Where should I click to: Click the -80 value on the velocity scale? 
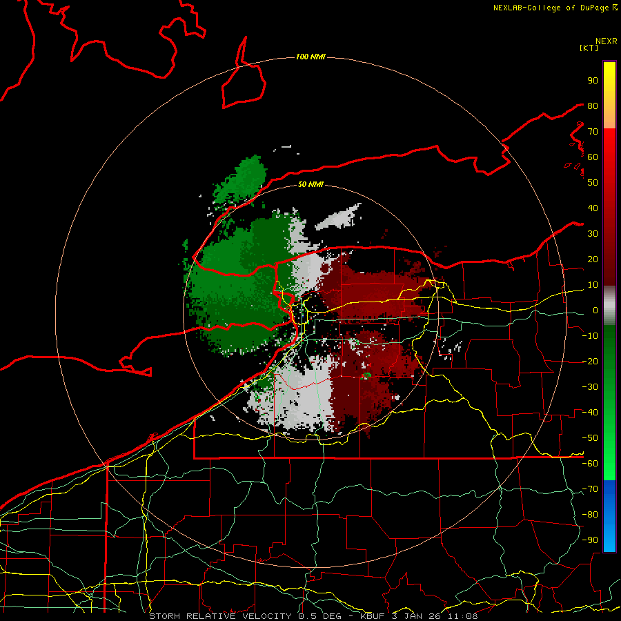(x=590, y=515)
